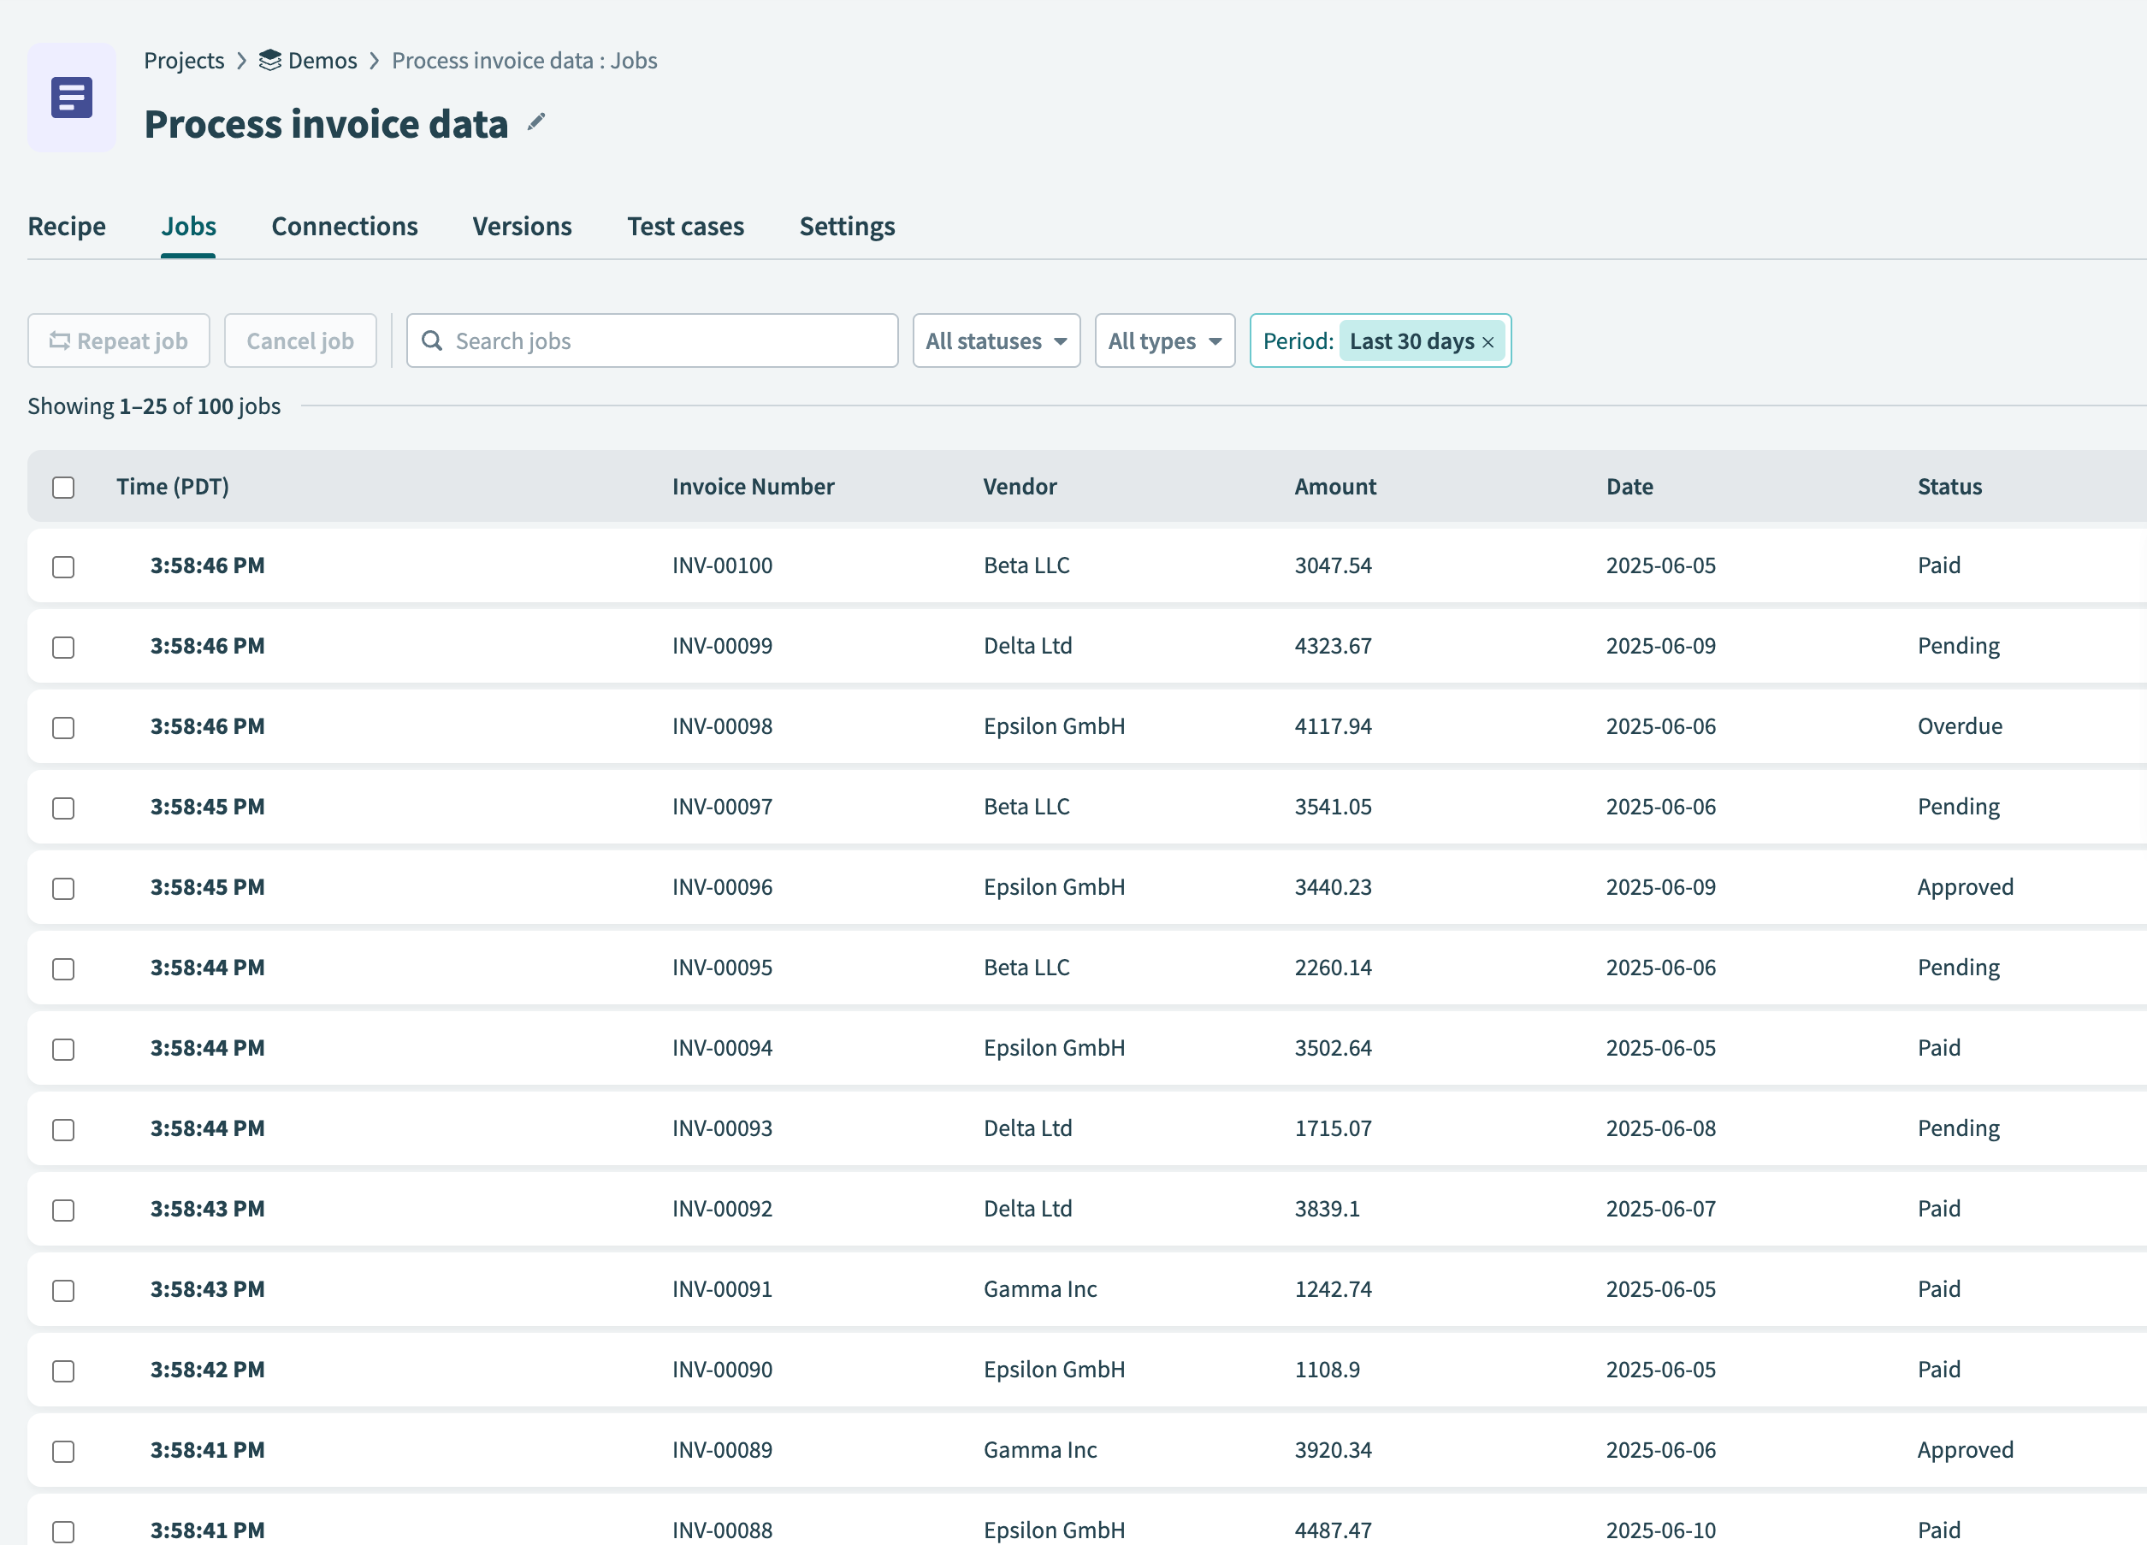The image size is (2147, 1545).
Task: Click the Status column header
Action: pyautogui.click(x=1949, y=487)
